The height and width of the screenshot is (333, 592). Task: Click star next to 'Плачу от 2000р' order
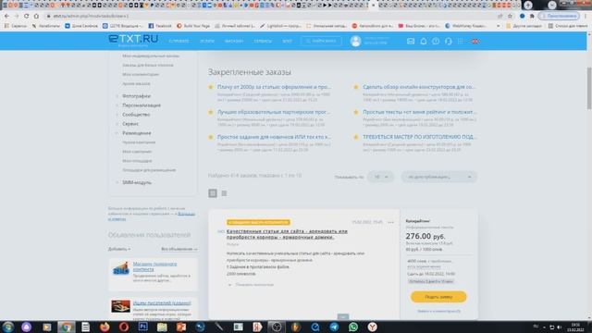click(211, 87)
